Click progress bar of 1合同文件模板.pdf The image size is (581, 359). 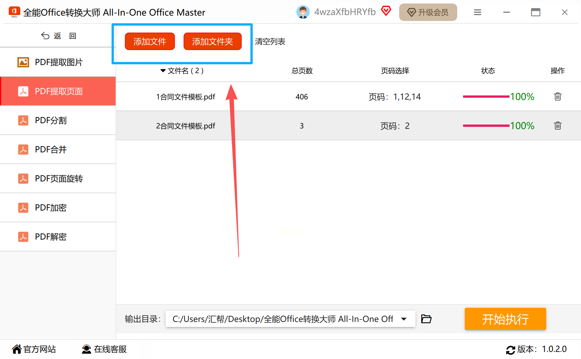[486, 97]
